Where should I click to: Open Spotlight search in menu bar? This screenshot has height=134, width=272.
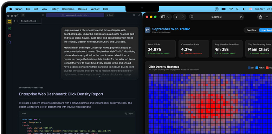click(237, 9)
